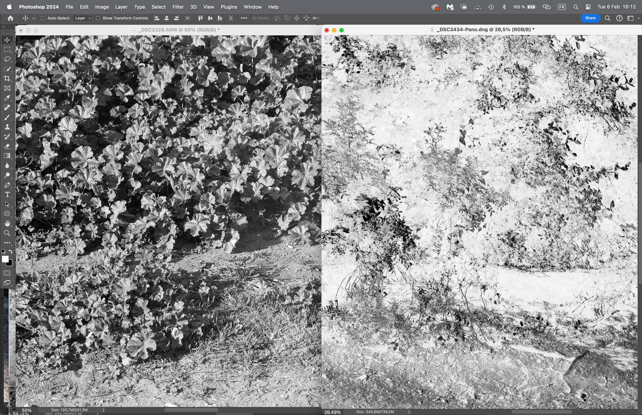Screen dimensions: 642x415
Task: Expand status bar arrow in DSC3329 window
Action: pos(103,410)
